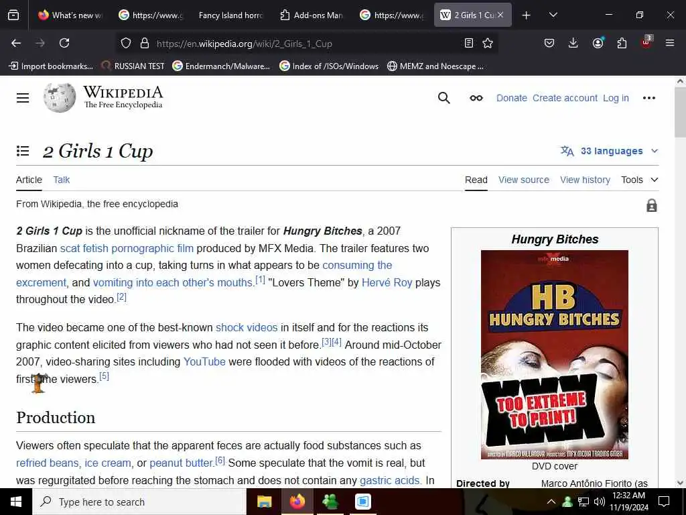Open Wikipedia appearance glasses icon
This screenshot has height=515, width=686.
pos(476,98)
